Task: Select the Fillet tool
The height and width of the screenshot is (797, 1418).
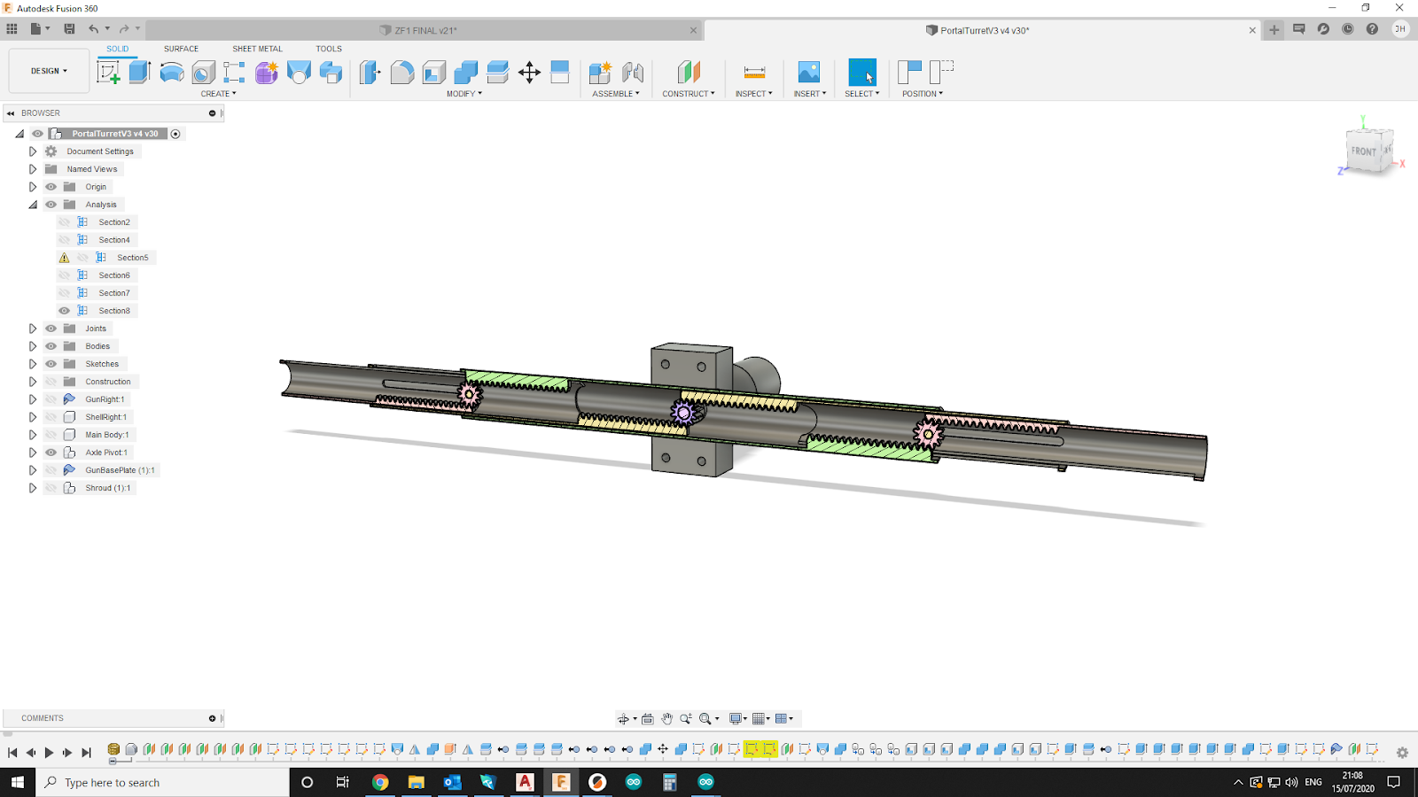Action: coord(402,72)
